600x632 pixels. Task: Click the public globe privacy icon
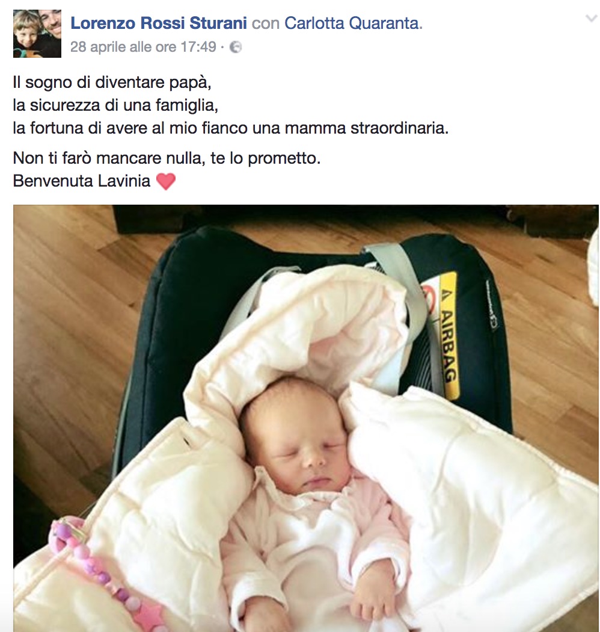coord(236,47)
